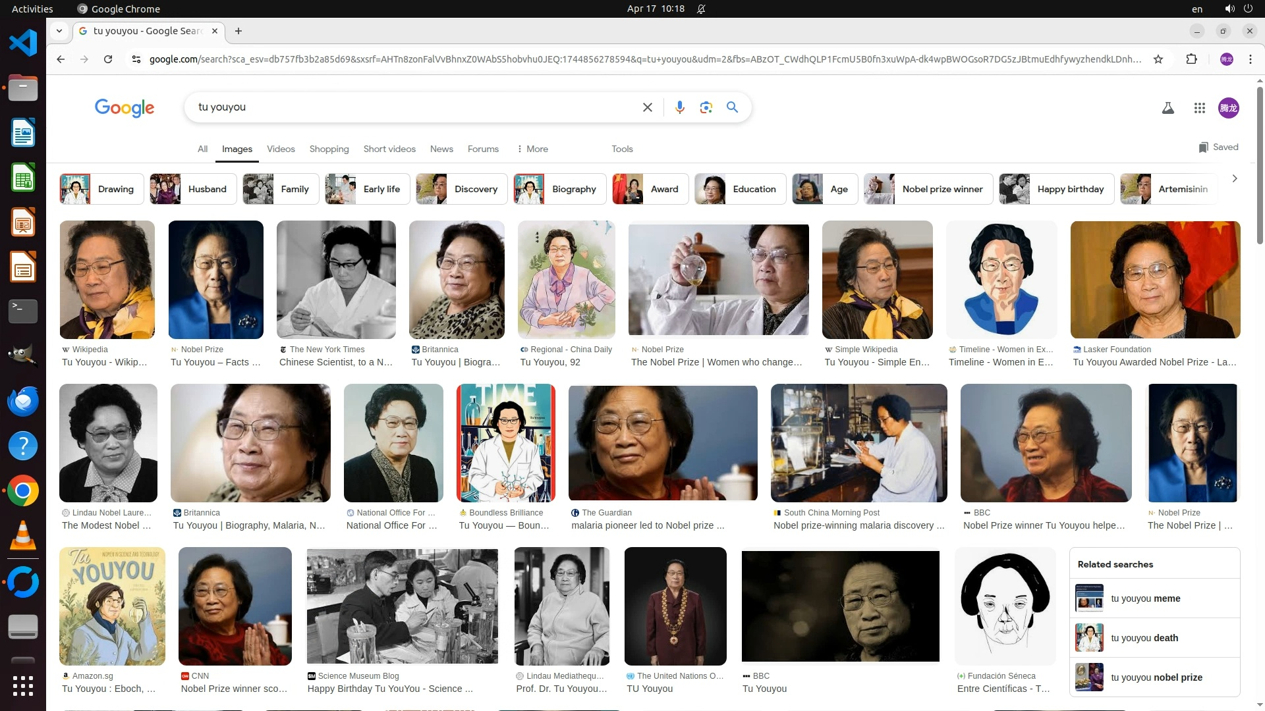Viewport: 1265px width, 711px height.
Task: Open the Tools options button
Action: tap(621, 149)
